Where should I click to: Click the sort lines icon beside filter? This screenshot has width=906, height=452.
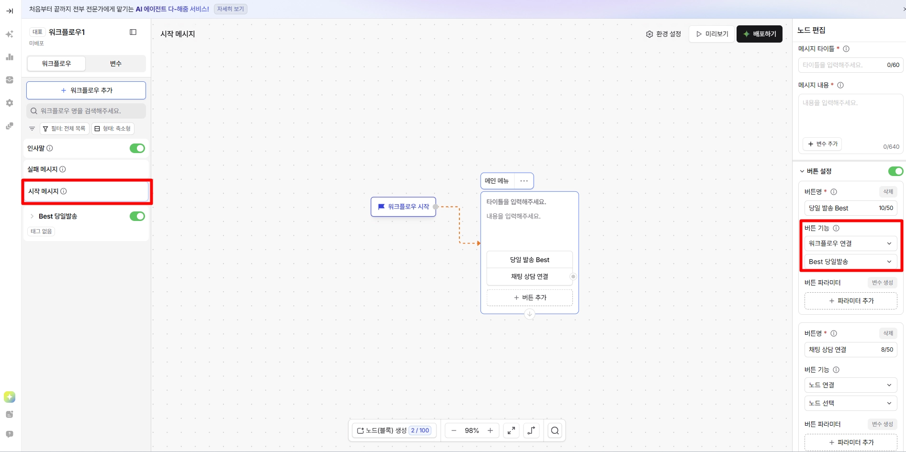(32, 129)
